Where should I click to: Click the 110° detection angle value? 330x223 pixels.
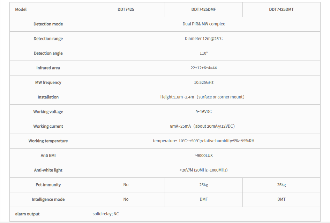[203, 53]
